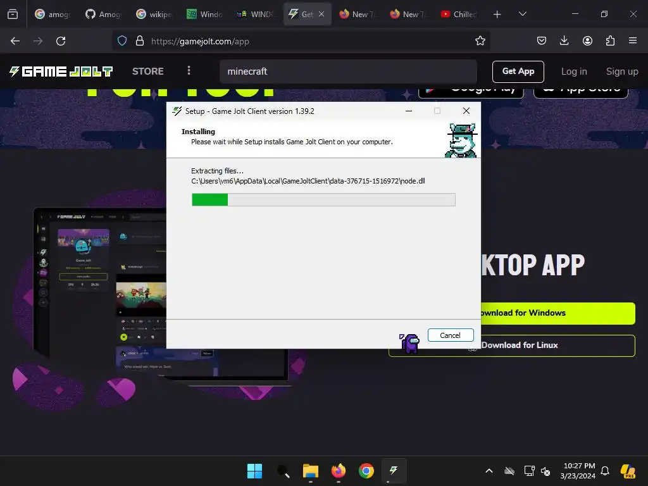The width and height of the screenshot is (648, 486).
Task: Open Firefox View icon in tab strip
Action: [x=13, y=14]
